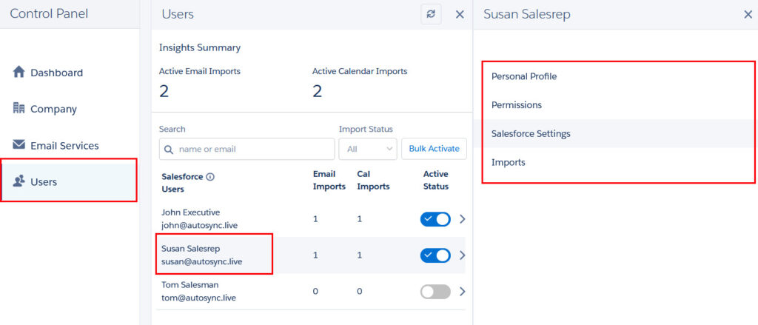758x325 pixels.
Task: Click the Bulk Activate button
Action: tap(434, 149)
